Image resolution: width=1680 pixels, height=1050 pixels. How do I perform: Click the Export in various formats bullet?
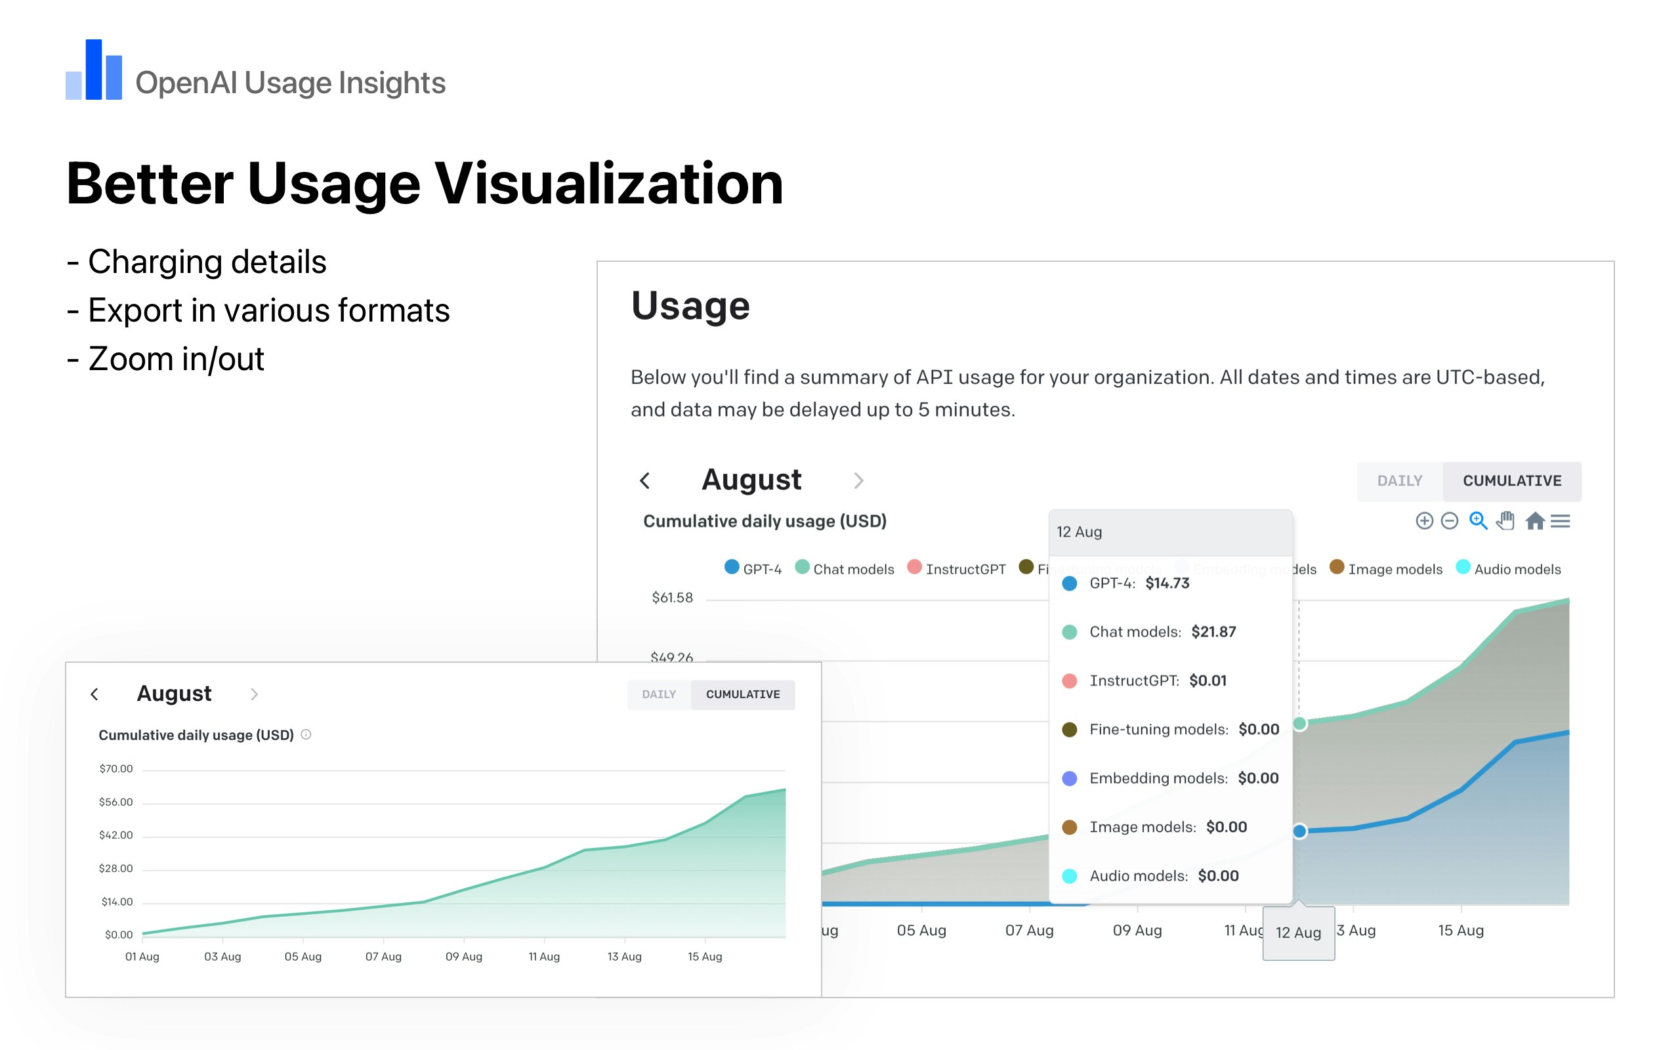pyautogui.click(x=259, y=310)
